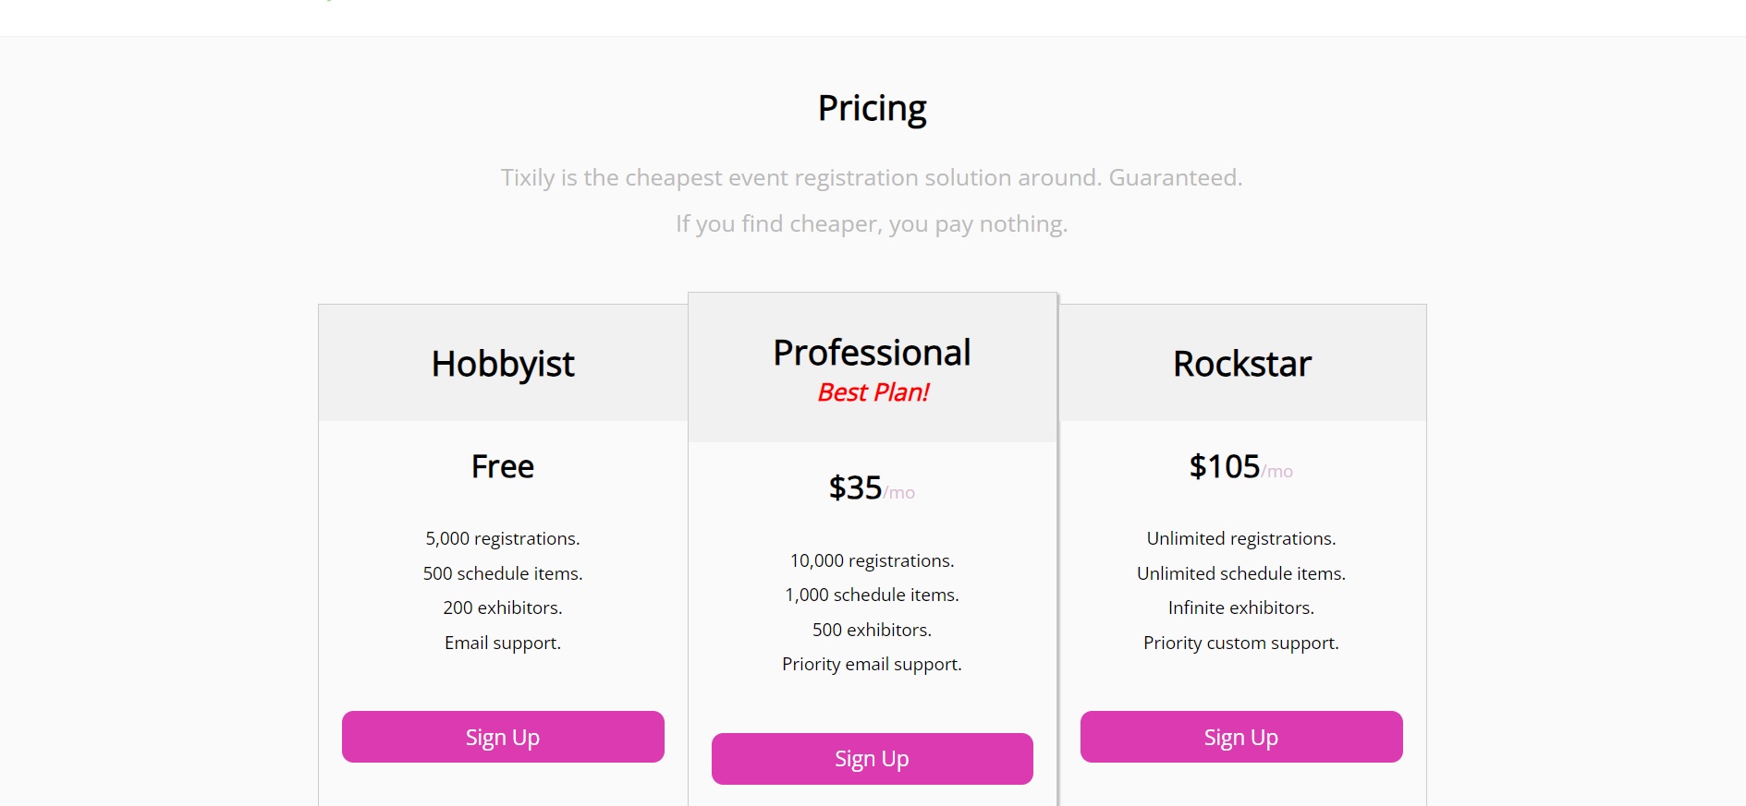The image size is (1746, 806).
Task: Click the 5,000 registrations feature line
Action: [503, 538]
